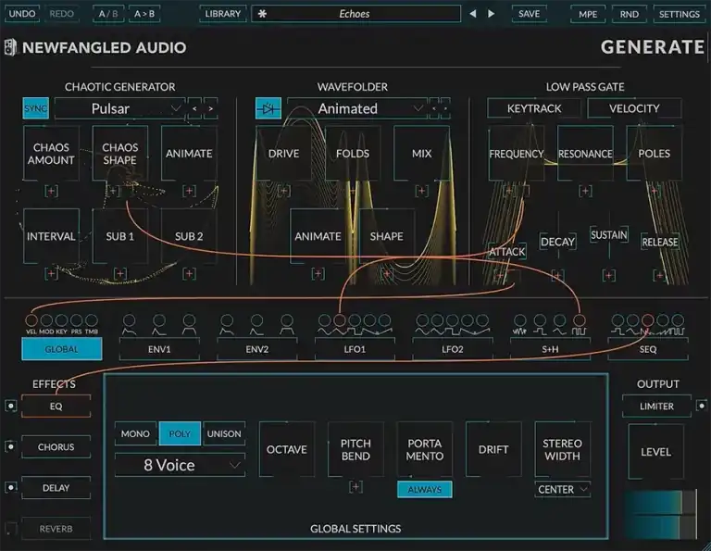This screenshot has width=711, height=551.
Task: Click the add modulation plus under Sustain
Action: pyautogui.click(x=608, y=275)
